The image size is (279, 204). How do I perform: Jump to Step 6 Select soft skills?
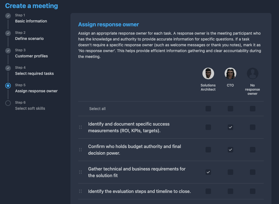(x=30, y=108)
